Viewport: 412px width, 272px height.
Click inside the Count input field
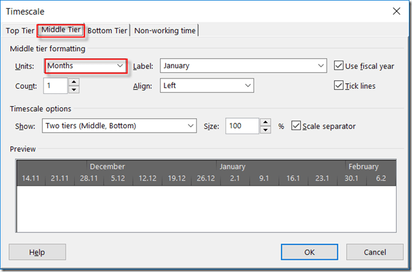tap(55, 86)
